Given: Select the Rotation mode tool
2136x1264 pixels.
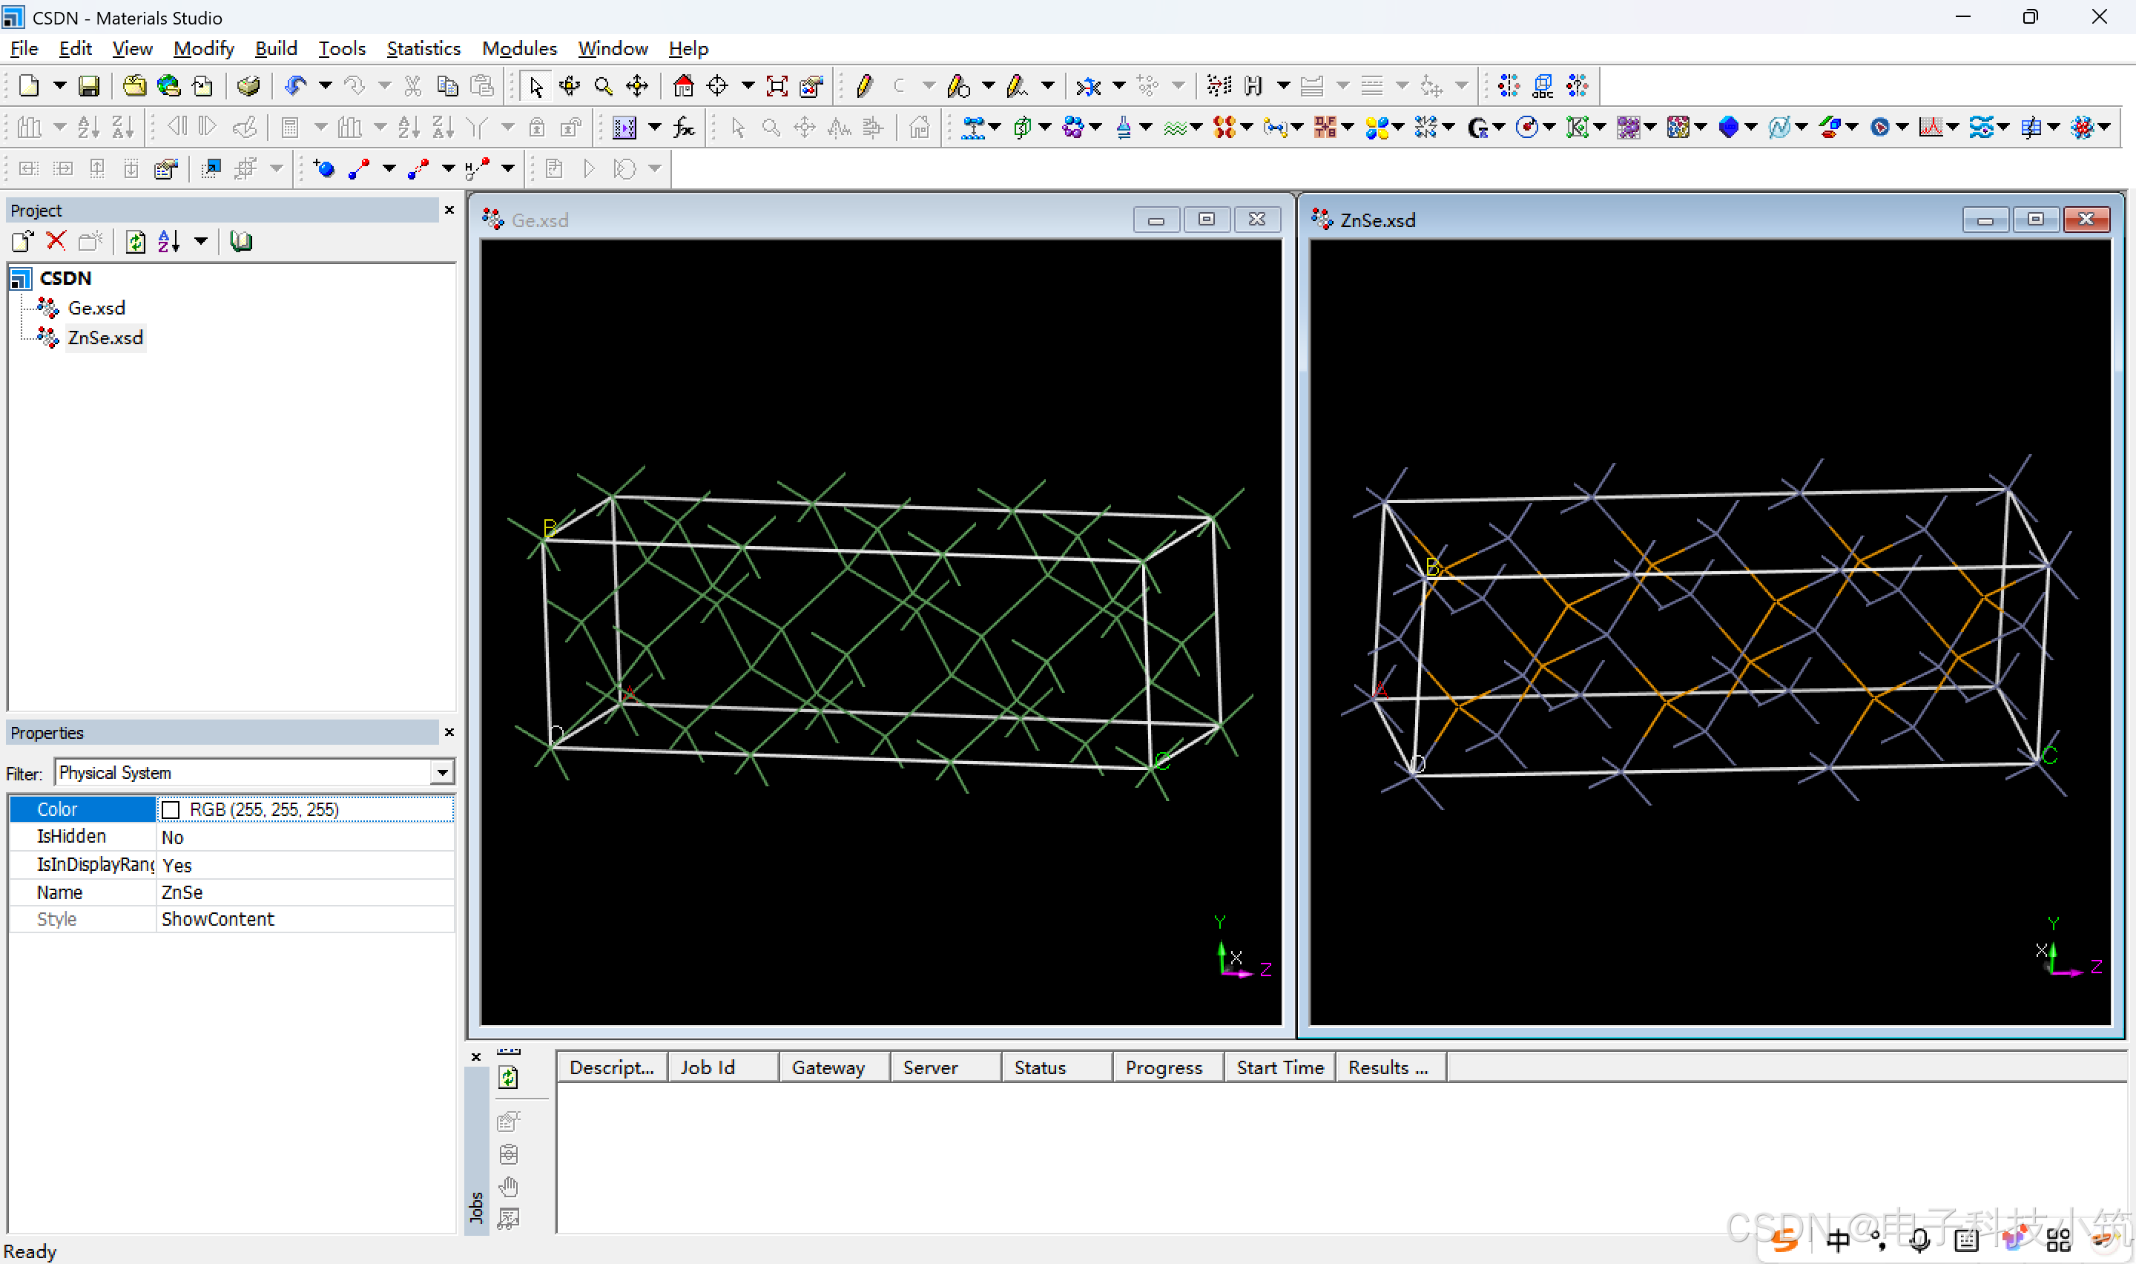Looking at the screenshot, I should pos(570,86).
